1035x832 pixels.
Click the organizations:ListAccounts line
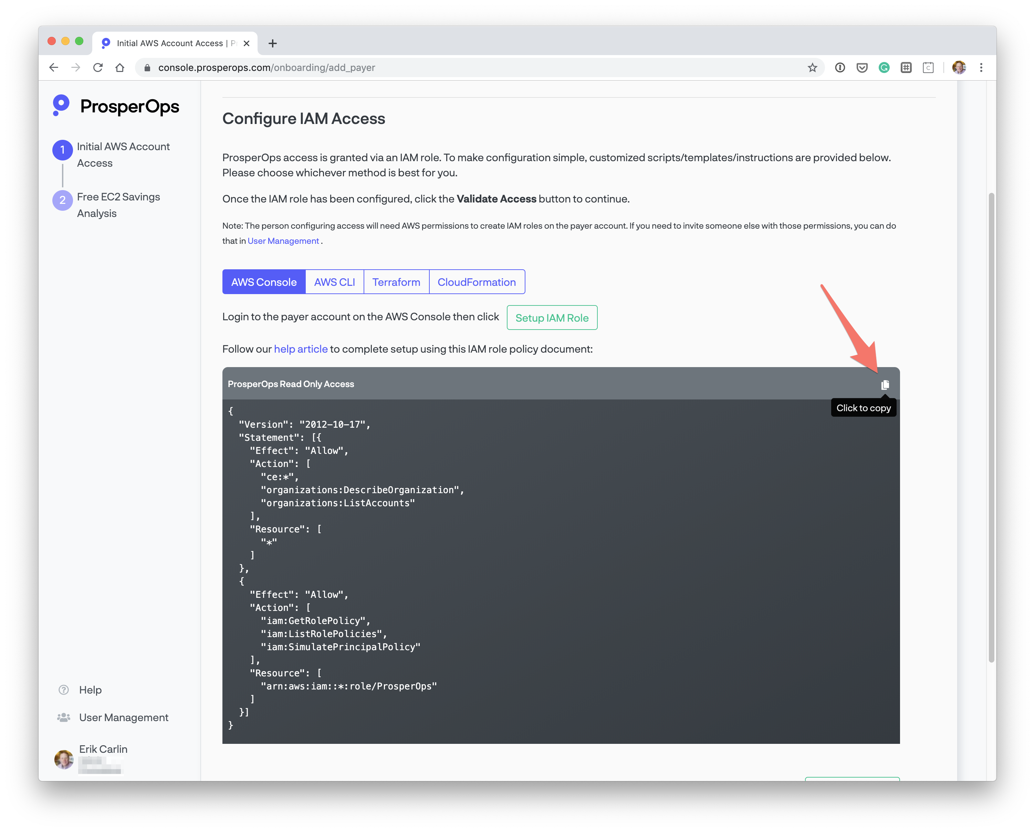click(x=338, y=503)
